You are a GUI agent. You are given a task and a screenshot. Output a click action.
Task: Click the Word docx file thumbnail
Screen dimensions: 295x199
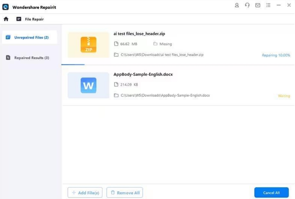88,85
